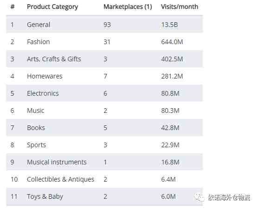Screen dimensions: 258x209
Task: Click the Product Category column header
Action: tap(52, 7)
